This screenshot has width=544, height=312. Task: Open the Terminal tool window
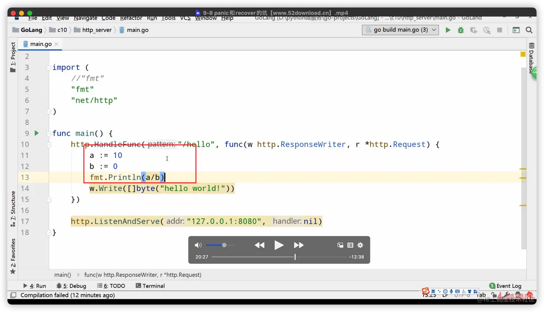coord(150,286)
